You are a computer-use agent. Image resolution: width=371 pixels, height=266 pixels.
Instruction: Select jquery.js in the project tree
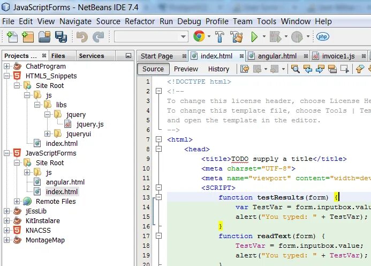tap(90, 124)
